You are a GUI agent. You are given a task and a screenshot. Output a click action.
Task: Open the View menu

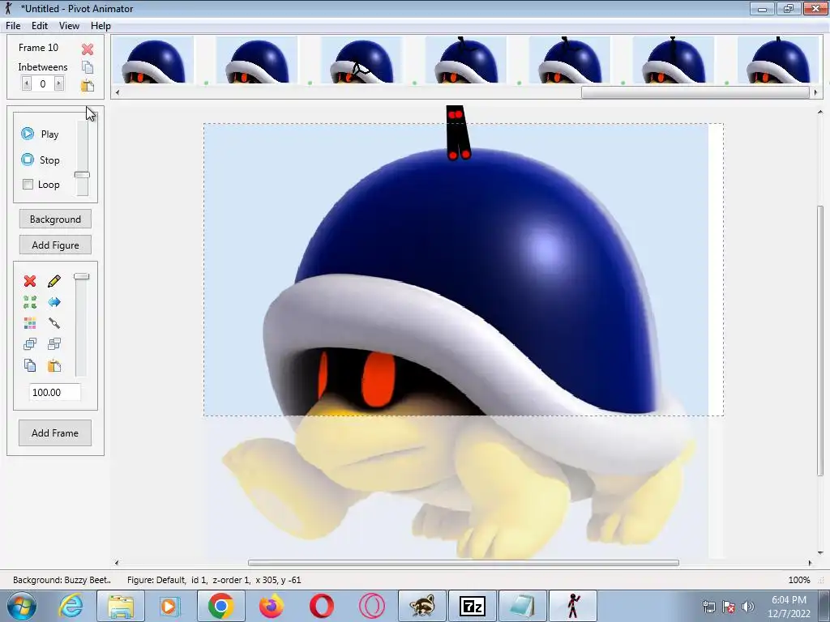click(70, 25)
